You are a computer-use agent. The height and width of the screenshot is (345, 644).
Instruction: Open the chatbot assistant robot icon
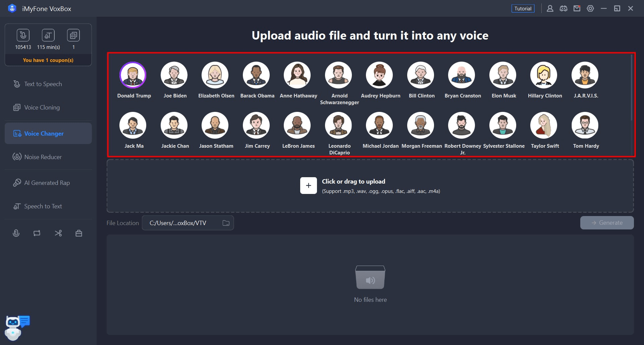coord(17,328)
